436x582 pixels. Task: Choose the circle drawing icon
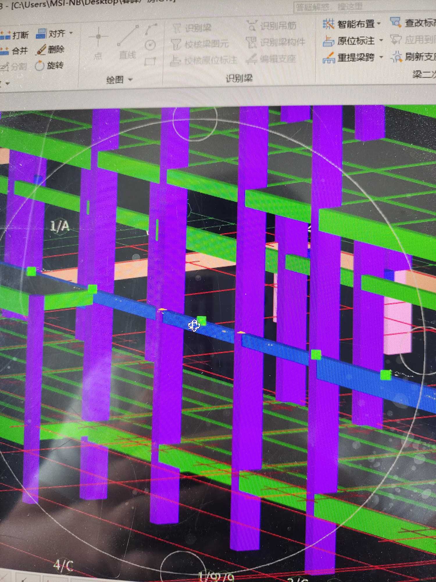point(150,45)
